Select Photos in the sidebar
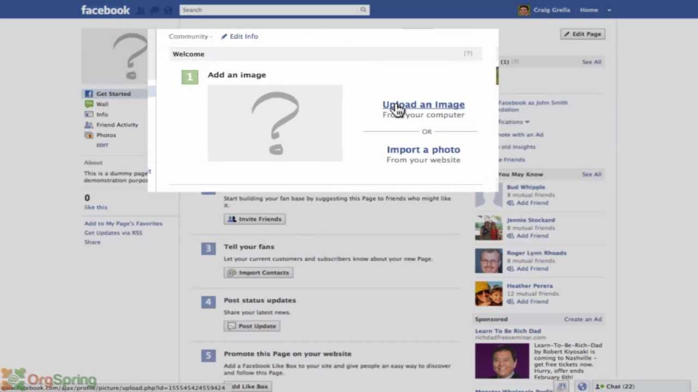The width and height of the screenshot is (698, 392). [106, 135]
